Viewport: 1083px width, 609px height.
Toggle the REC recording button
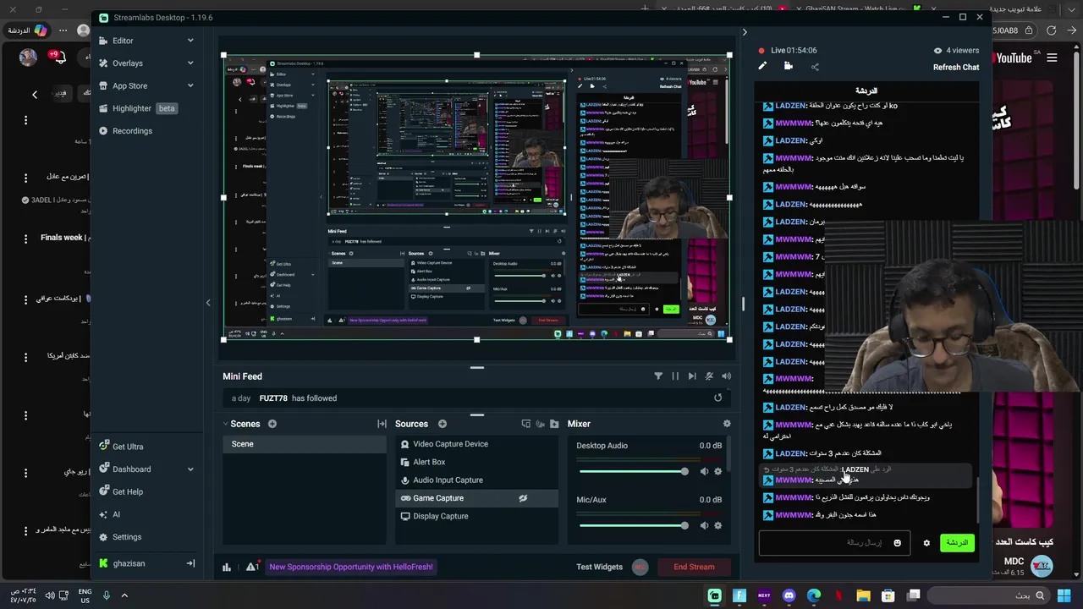[640, 567]
